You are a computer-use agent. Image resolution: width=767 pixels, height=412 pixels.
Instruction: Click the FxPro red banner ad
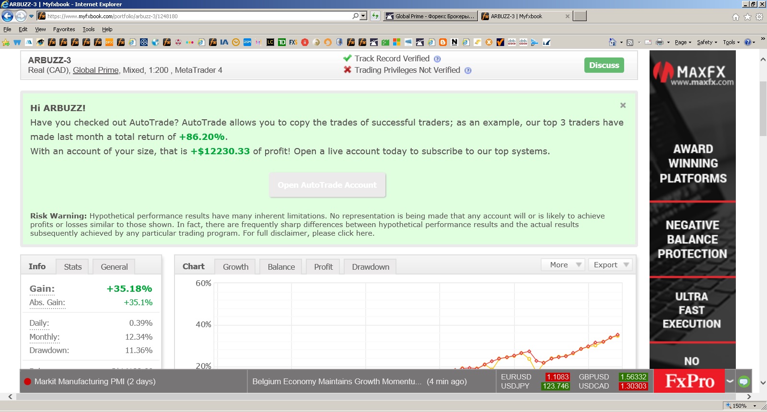click(x=689, y=381)
